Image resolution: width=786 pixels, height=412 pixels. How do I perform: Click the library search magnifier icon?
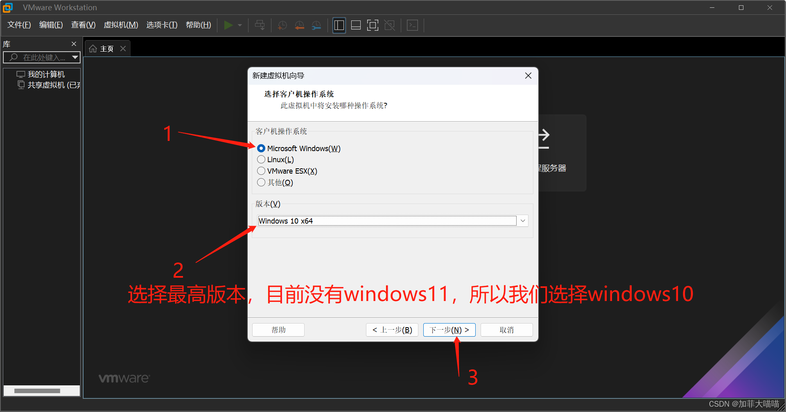[14, 57]
